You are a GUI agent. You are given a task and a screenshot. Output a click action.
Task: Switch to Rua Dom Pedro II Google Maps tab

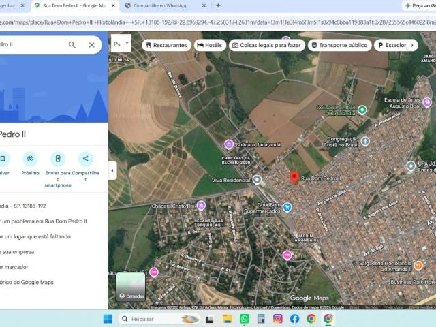pos(74,6)
